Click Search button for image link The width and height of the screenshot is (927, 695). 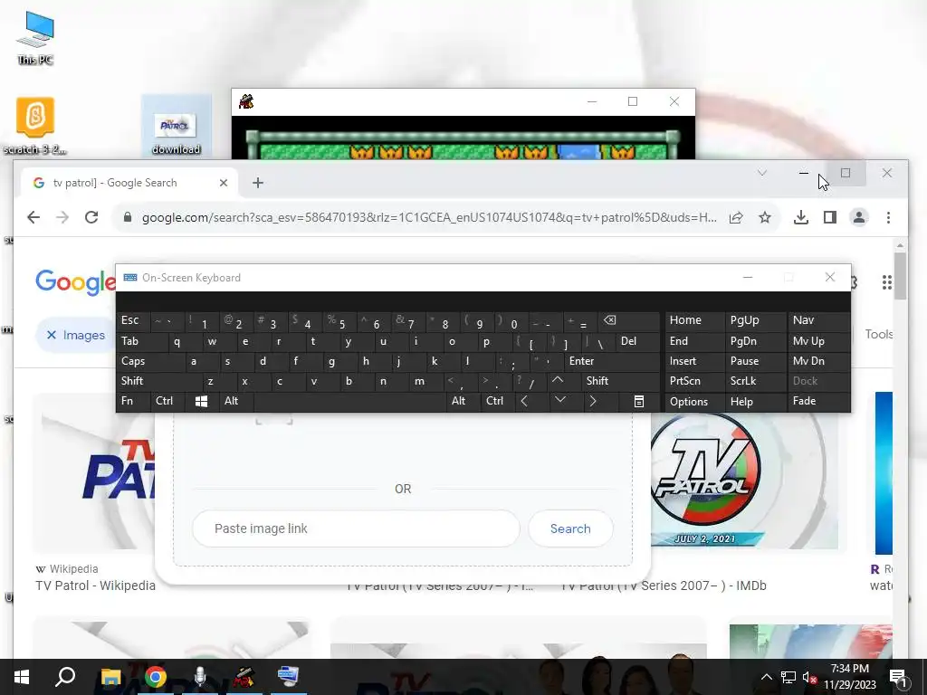tap(570, 528)
